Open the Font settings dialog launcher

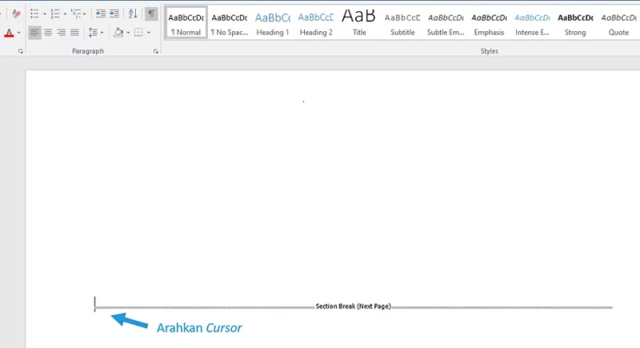coord(21,51)
